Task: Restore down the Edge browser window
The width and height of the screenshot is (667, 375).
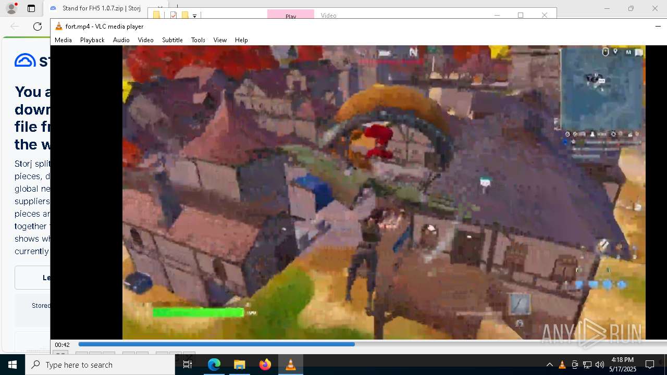Action: coord(631,8)
